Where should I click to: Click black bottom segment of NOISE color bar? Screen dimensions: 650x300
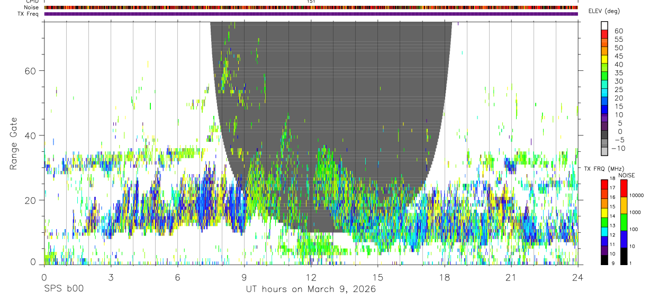point(624,256)
